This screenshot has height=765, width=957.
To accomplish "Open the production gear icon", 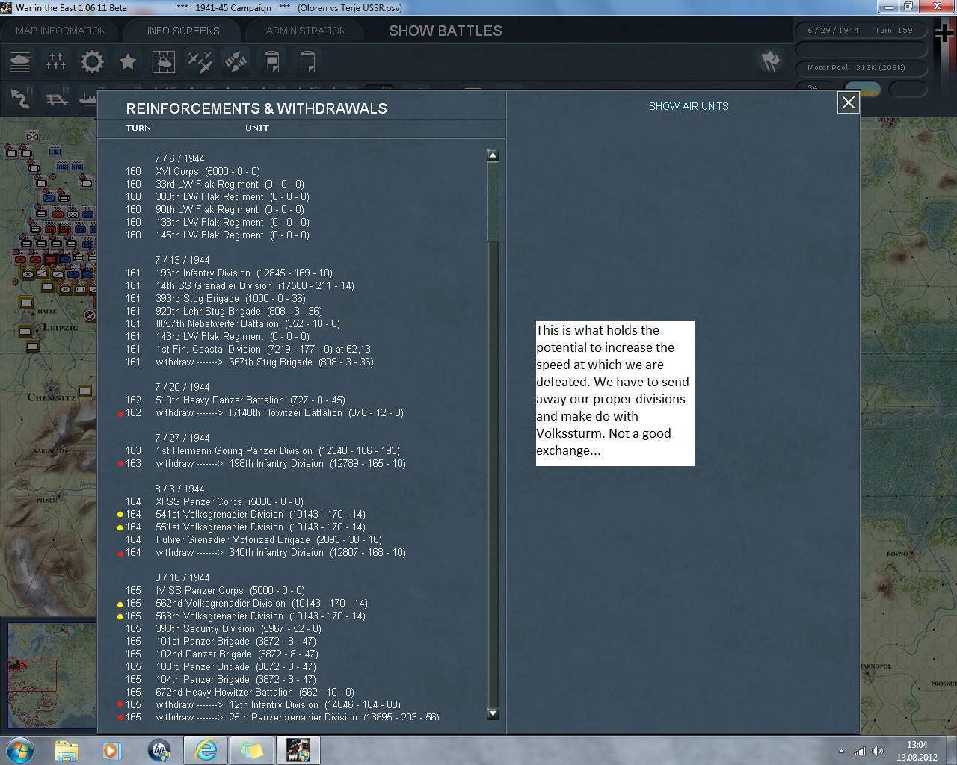I will point(92,61).
